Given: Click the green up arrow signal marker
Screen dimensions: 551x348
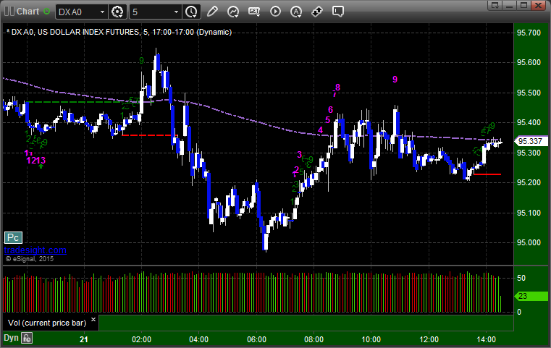Looking at the screenshot, I should coord(41,166).
